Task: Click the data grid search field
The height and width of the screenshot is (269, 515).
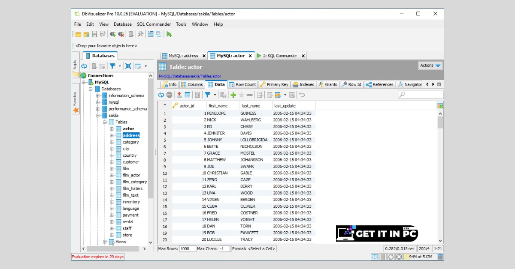Action: tap(421, 95)
